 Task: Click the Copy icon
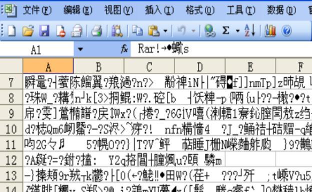coord(137,31)
